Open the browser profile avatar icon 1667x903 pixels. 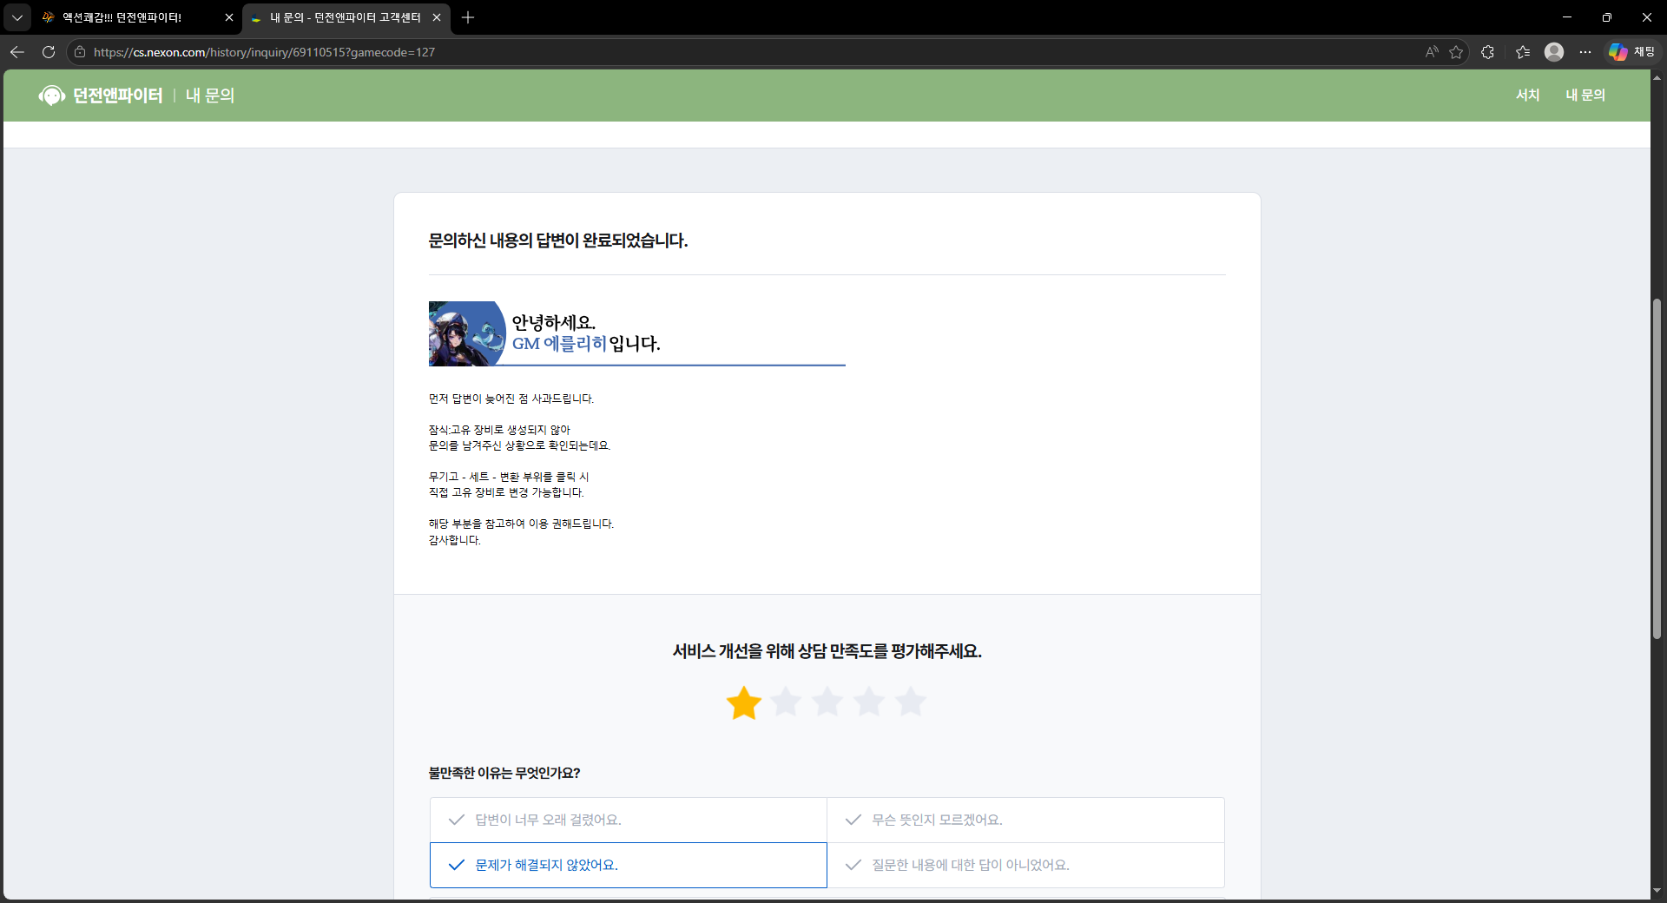(1553, 52)
